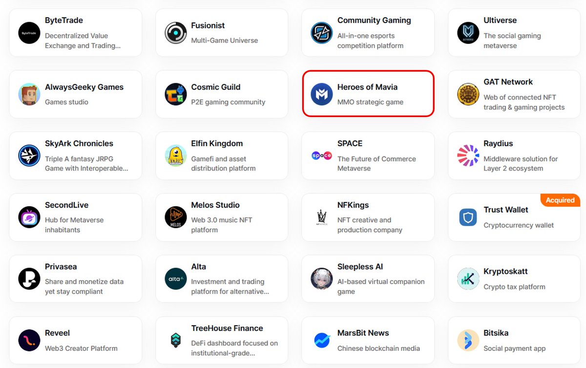Click 'All-in-one esports competition platform' text
The image size is (586, 368).
pos(370,40)
